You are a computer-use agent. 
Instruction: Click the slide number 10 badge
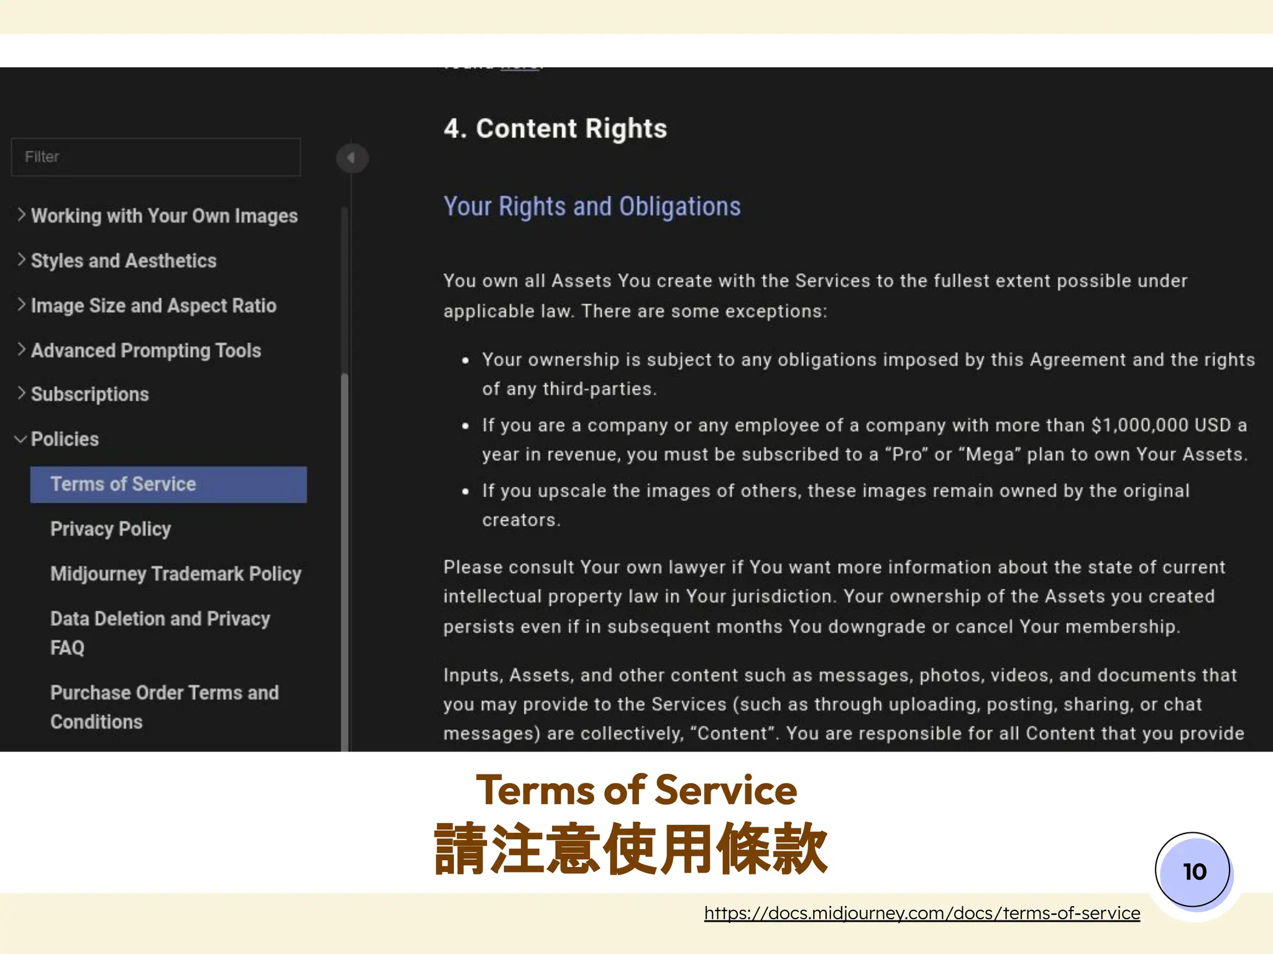[x=1193, y=871]
